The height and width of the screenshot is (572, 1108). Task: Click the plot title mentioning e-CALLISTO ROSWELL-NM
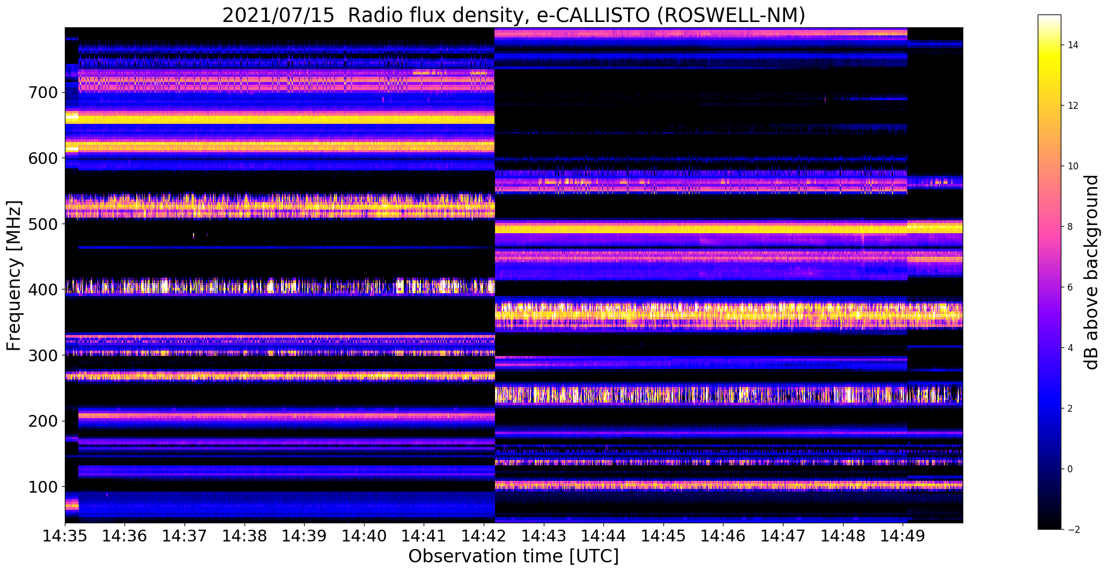(514, 14)
